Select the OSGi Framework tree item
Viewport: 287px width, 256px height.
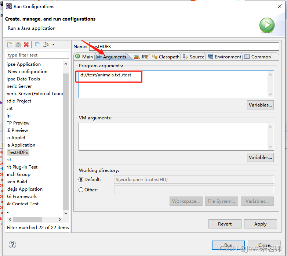(x=22, y=196)
